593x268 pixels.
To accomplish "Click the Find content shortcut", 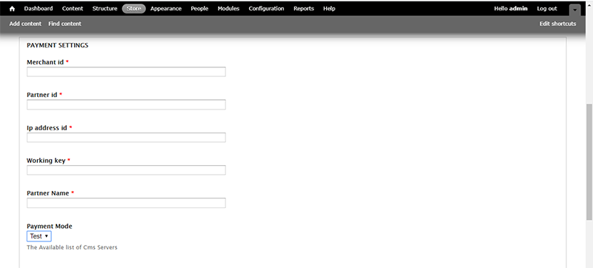I will pos(64,24).
